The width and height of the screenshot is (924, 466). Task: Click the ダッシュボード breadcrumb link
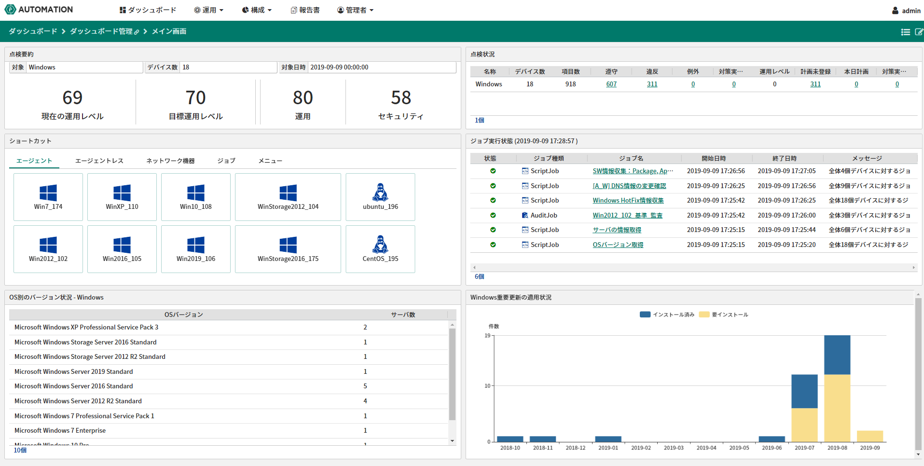click(x=33, y=31)
